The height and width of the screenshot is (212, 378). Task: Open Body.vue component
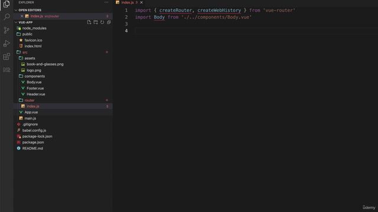pyautogui.click(x=34, y=82)
